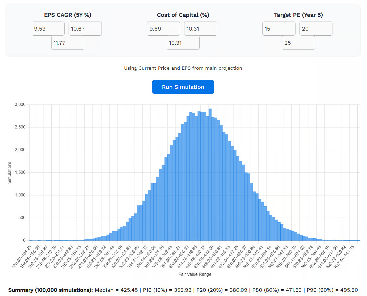Click the EPS CAGR (5Y %) heading
Viewport: 367px width, 296px height.
click(68, 15)
